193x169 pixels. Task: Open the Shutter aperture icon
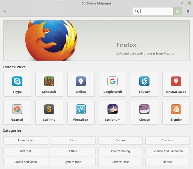coord(144,81)
